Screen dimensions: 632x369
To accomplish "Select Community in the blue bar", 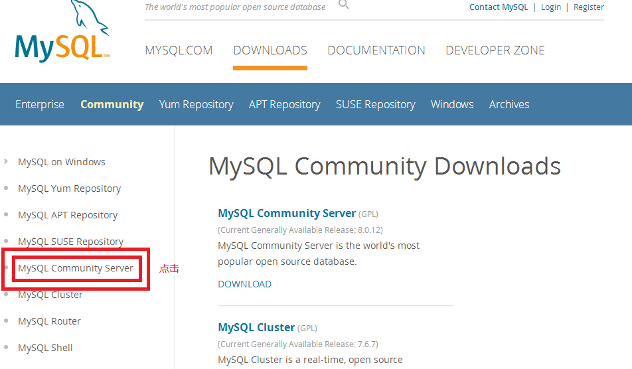I will pos(112,104).
